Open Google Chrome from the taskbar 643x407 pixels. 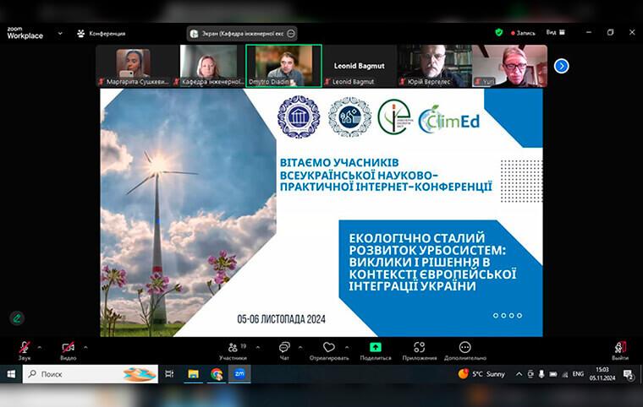[217, 374]
